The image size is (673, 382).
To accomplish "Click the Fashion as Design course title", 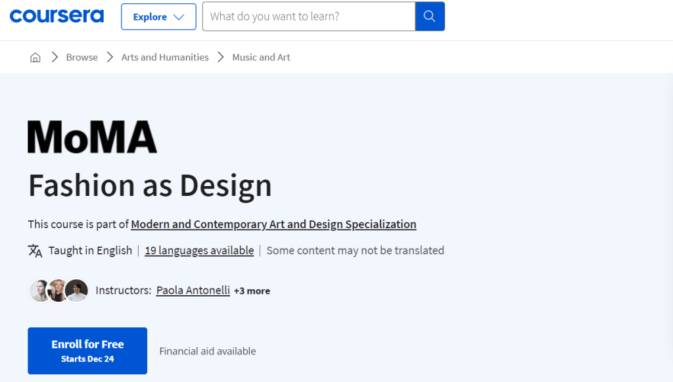I will 150,185.
